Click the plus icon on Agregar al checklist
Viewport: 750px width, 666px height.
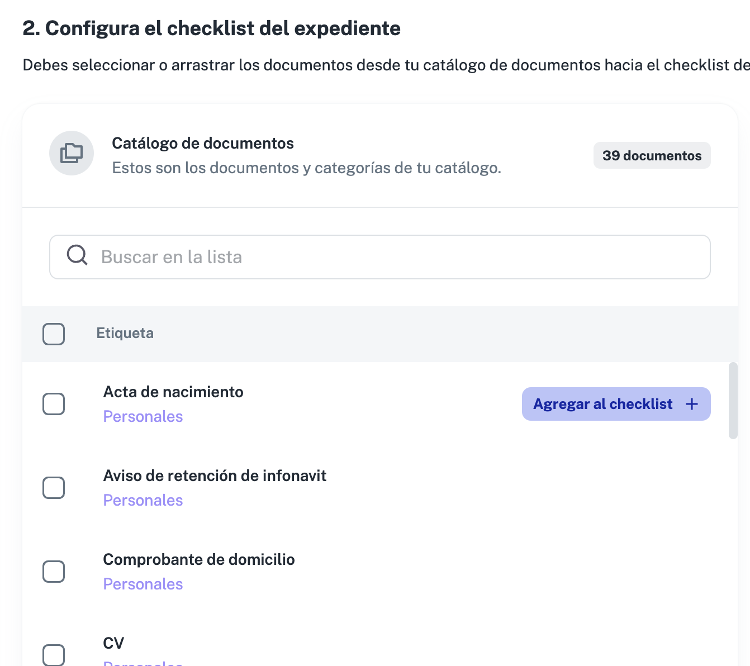click(x=692, y=404)
